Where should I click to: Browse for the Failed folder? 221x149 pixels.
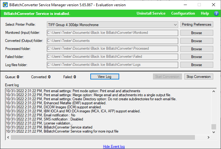coord(196,57)
